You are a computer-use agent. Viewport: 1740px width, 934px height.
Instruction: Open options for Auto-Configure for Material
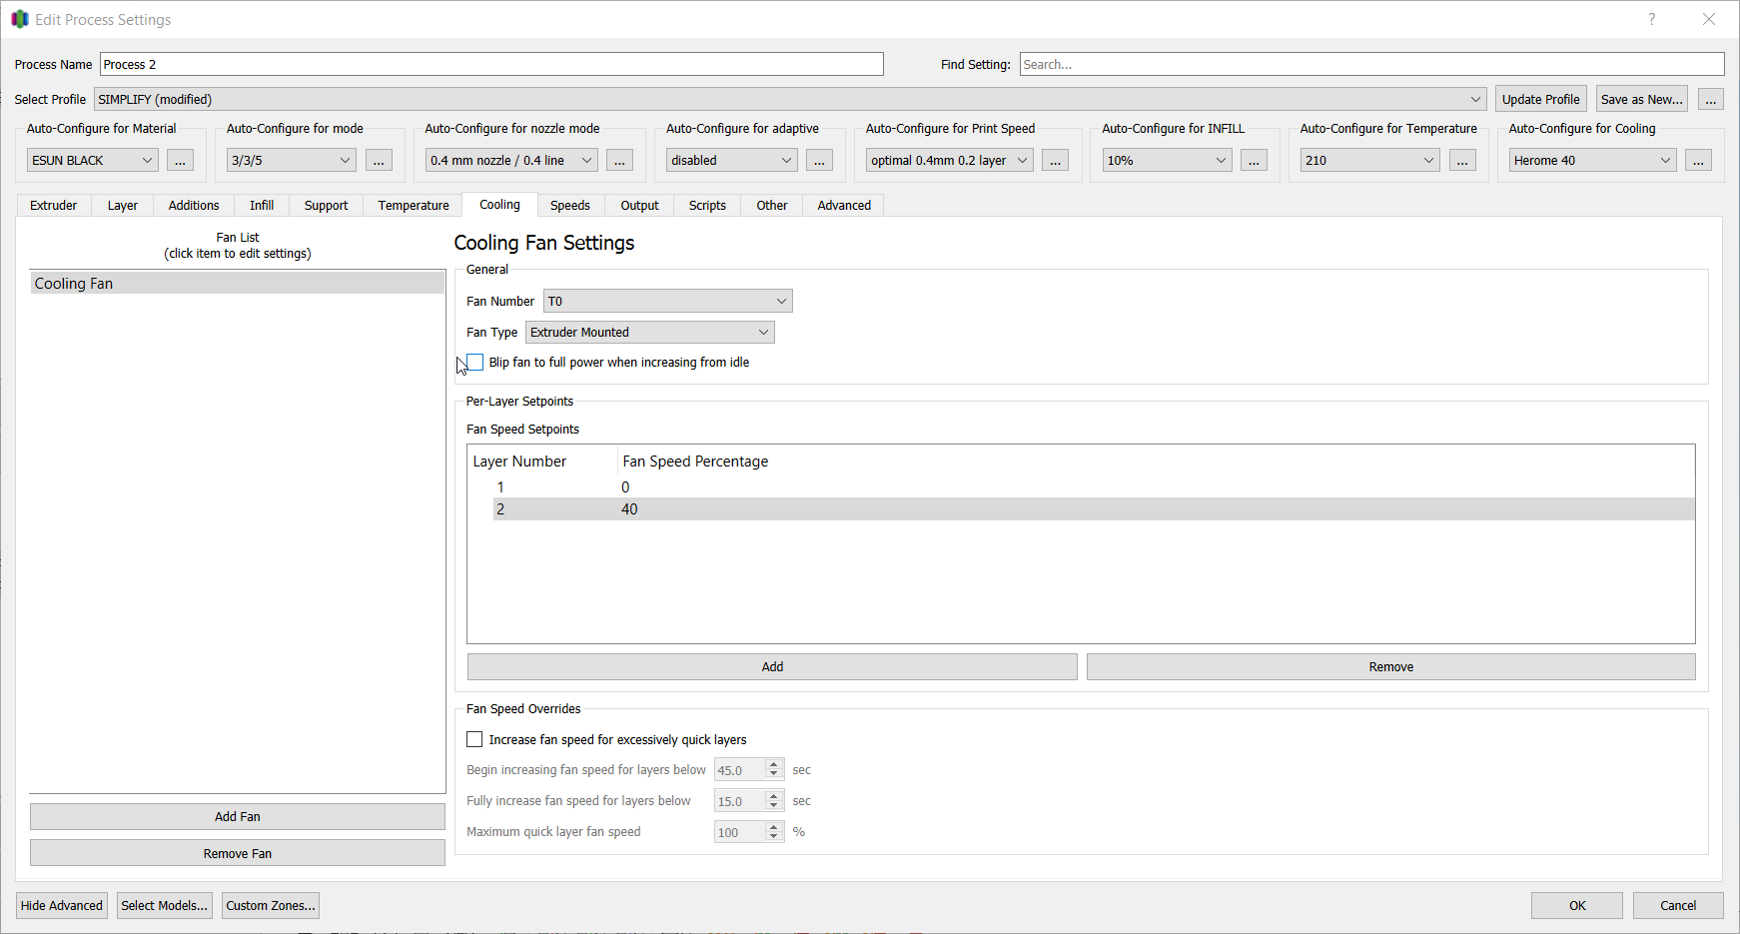[x=180, y=160]
